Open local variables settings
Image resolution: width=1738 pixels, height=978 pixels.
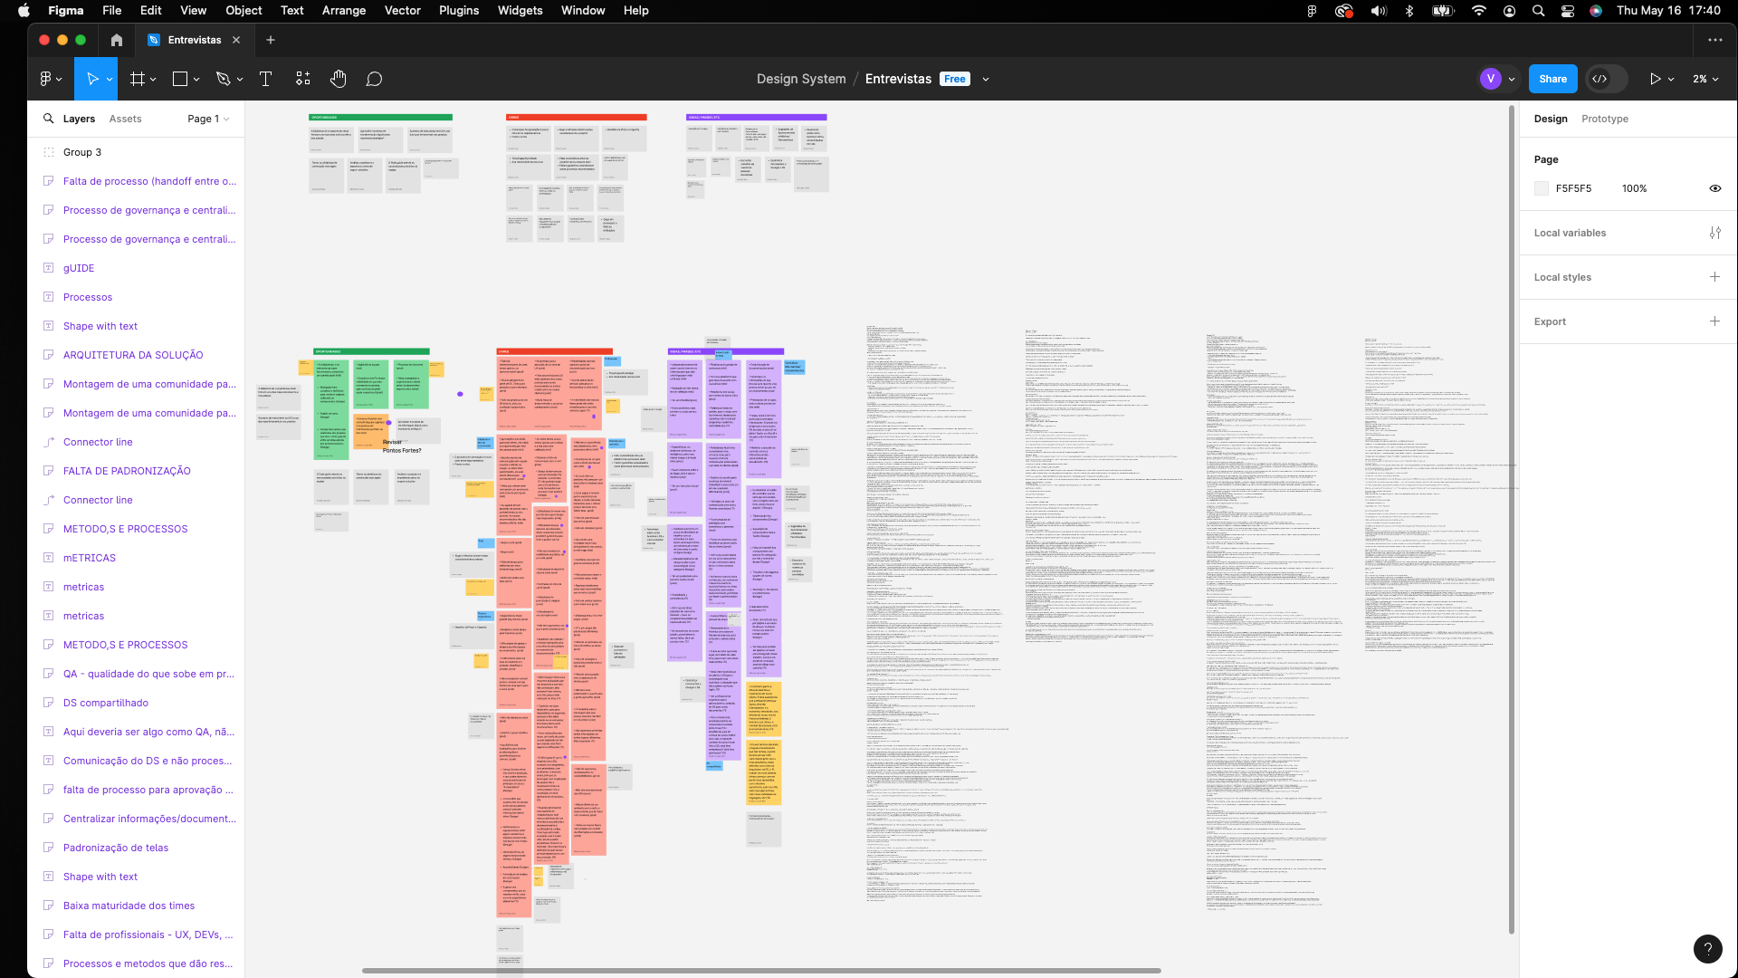coord(1714,233)
